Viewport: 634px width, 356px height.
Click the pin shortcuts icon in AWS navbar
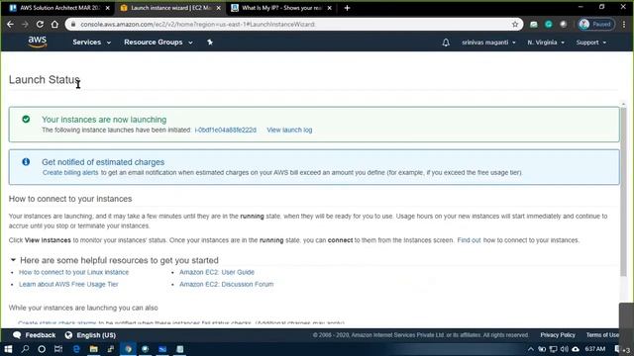point(210,42)
